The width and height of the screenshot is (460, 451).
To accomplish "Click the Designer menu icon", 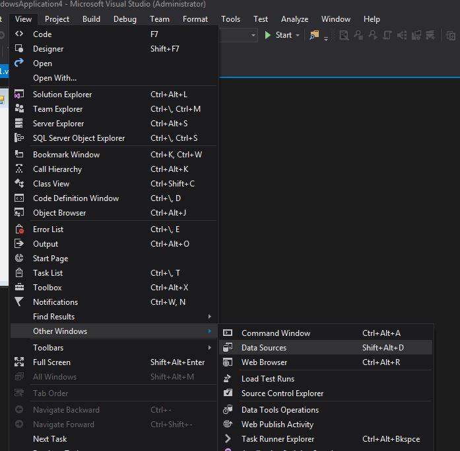I will pos(19,48).
